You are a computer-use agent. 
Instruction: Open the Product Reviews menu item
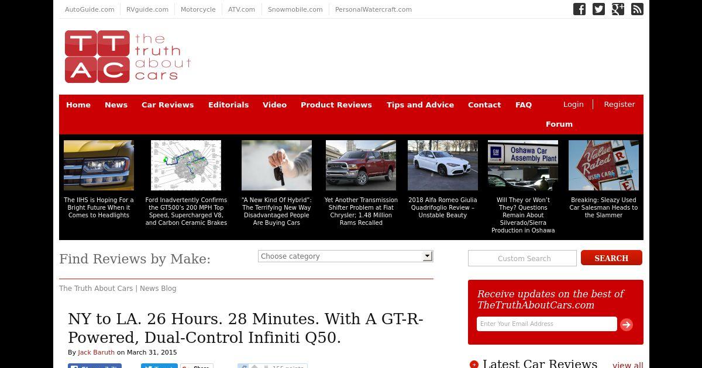[336, 105]
